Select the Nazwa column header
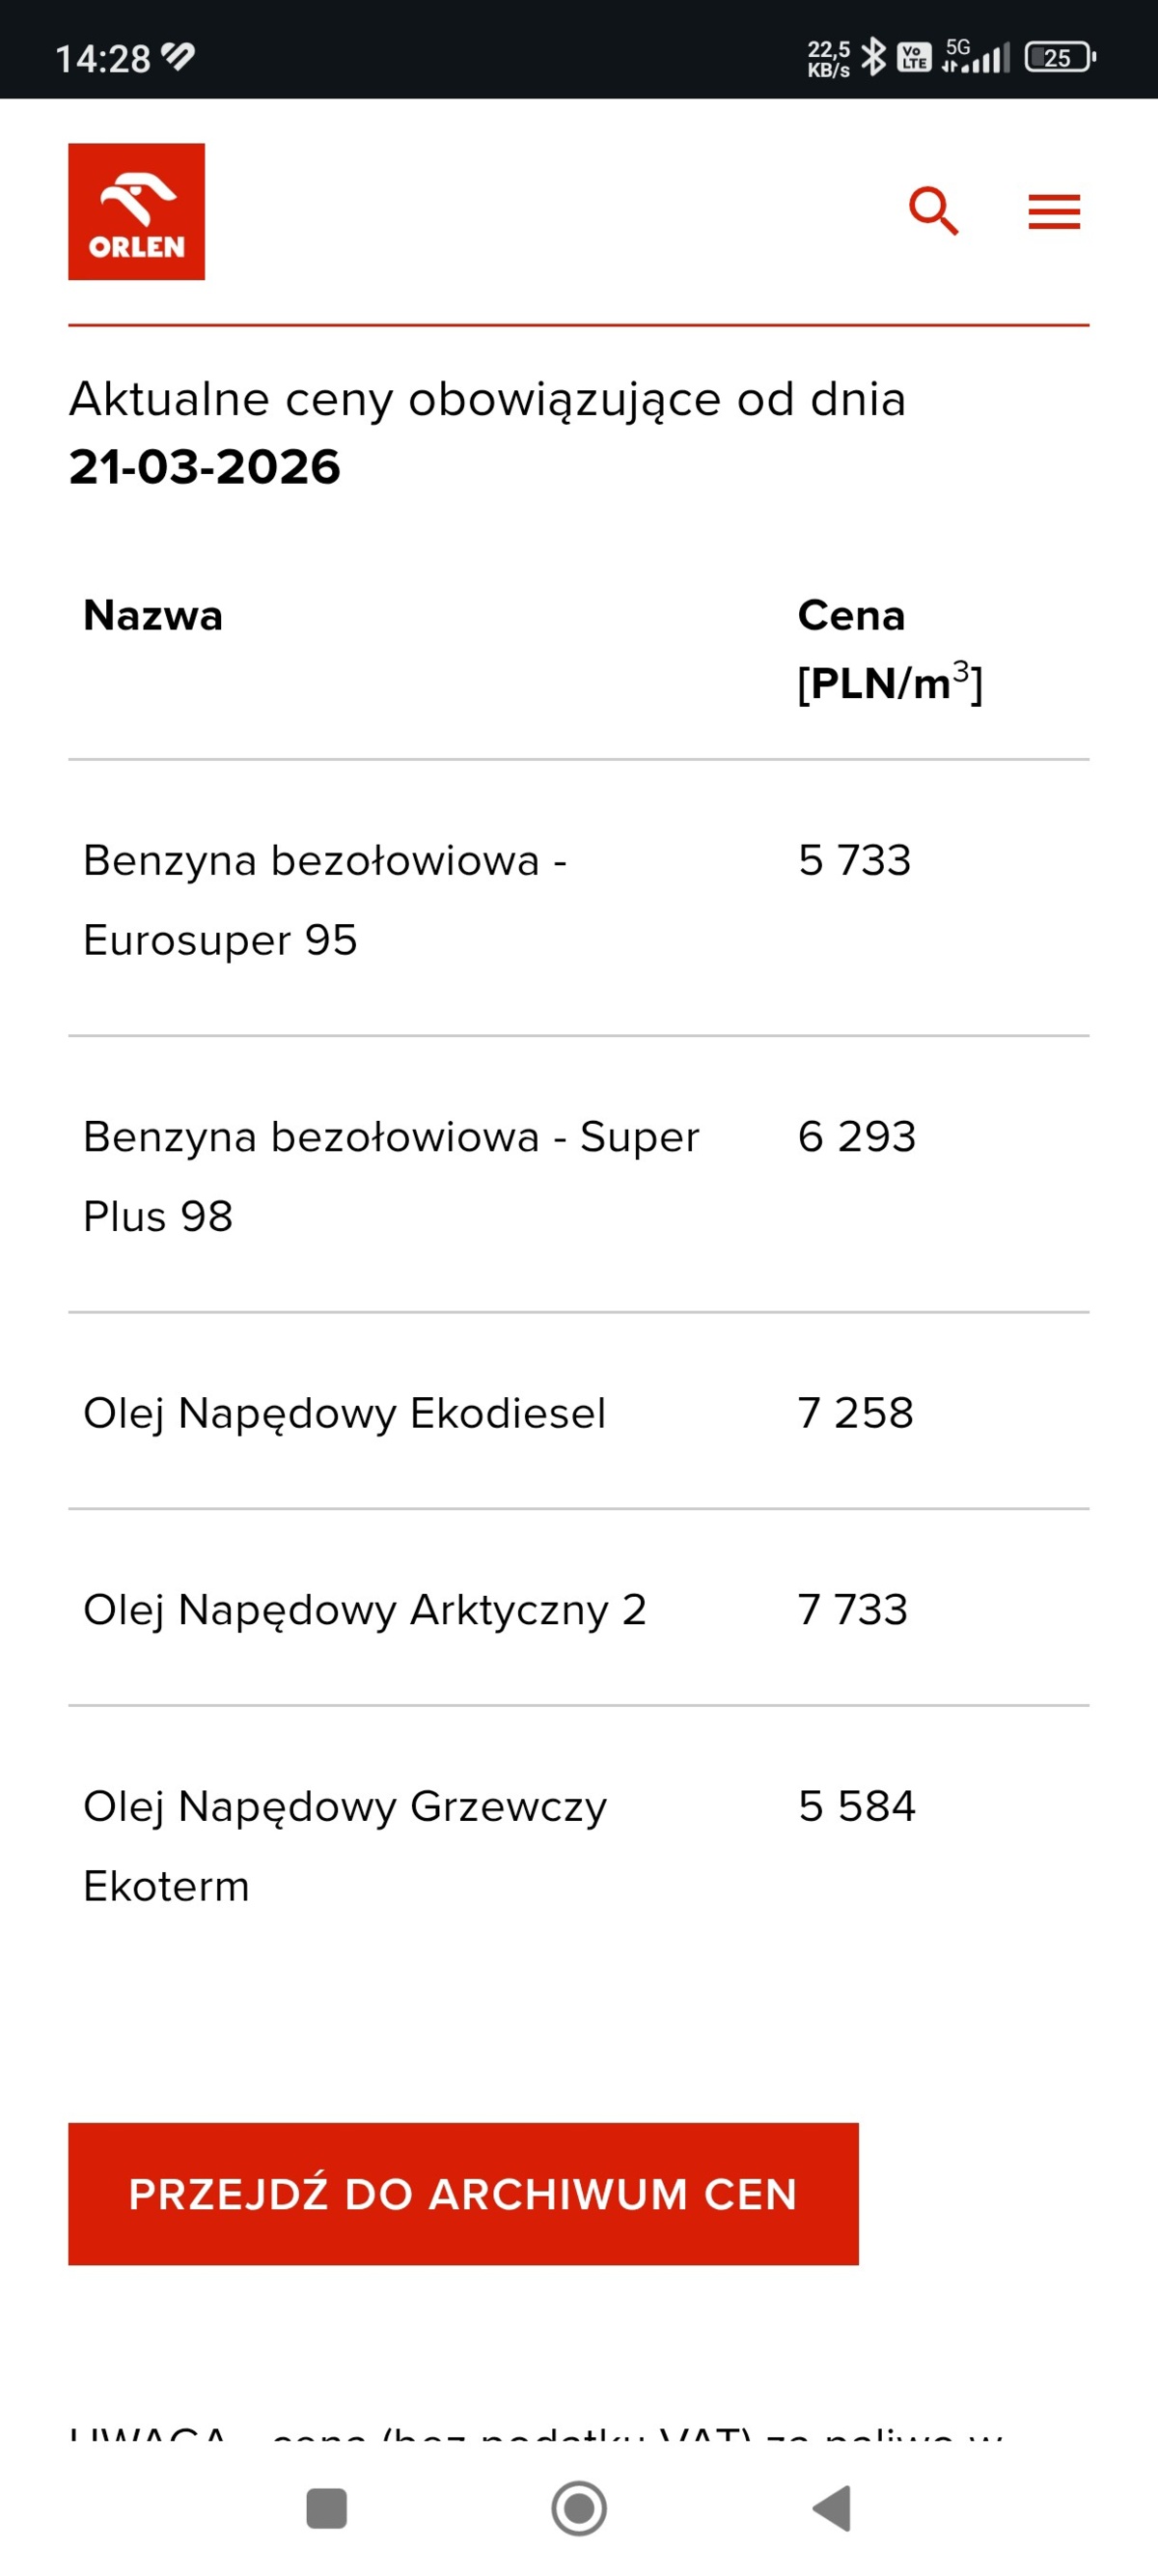Viewport: 1158px width, 2576px height. 152,616
